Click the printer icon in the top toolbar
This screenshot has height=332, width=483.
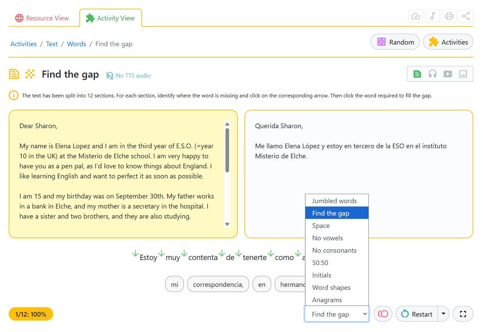449,16
